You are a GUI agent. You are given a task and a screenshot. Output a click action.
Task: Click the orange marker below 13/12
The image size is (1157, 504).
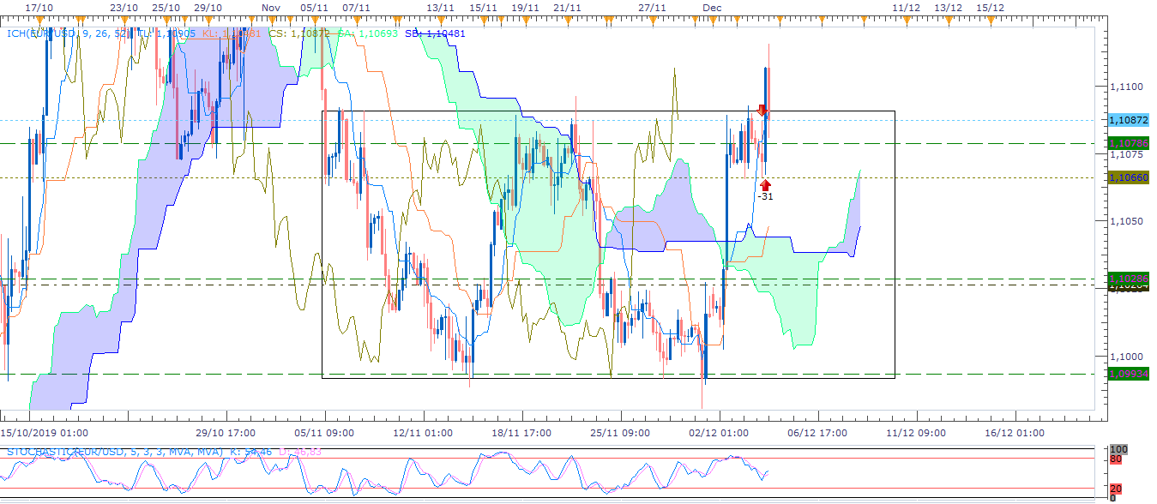pos(949,20)
